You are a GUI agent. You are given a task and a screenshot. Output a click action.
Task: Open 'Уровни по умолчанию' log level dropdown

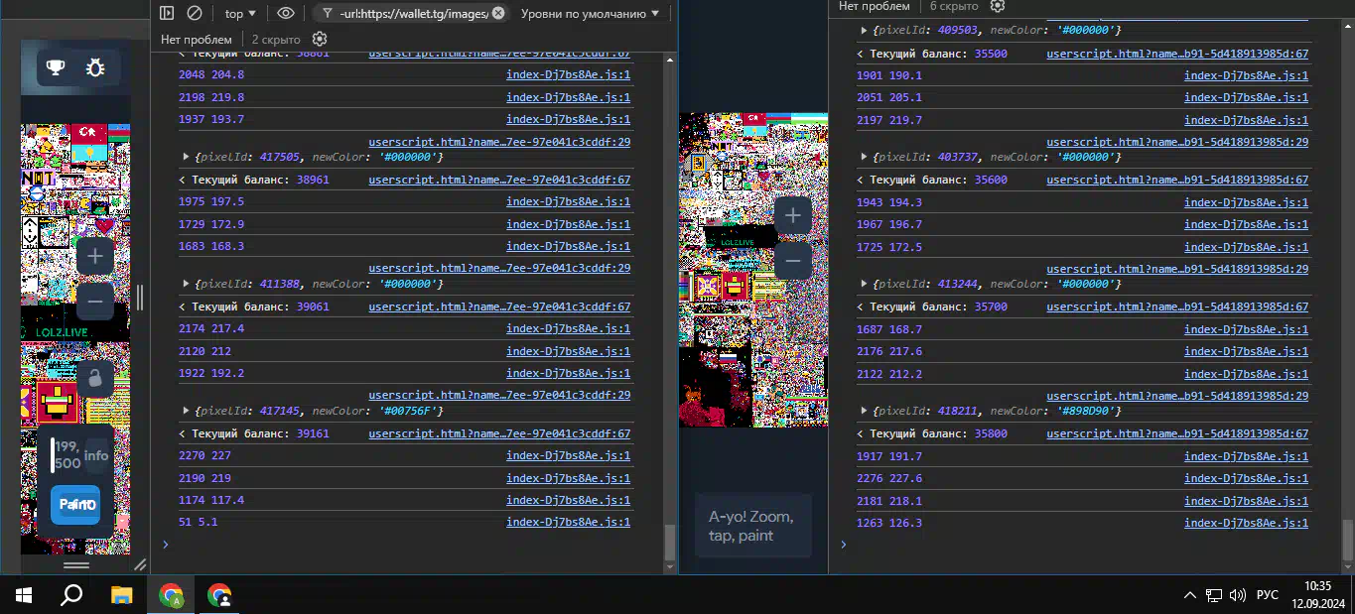[x=590, y=13]
